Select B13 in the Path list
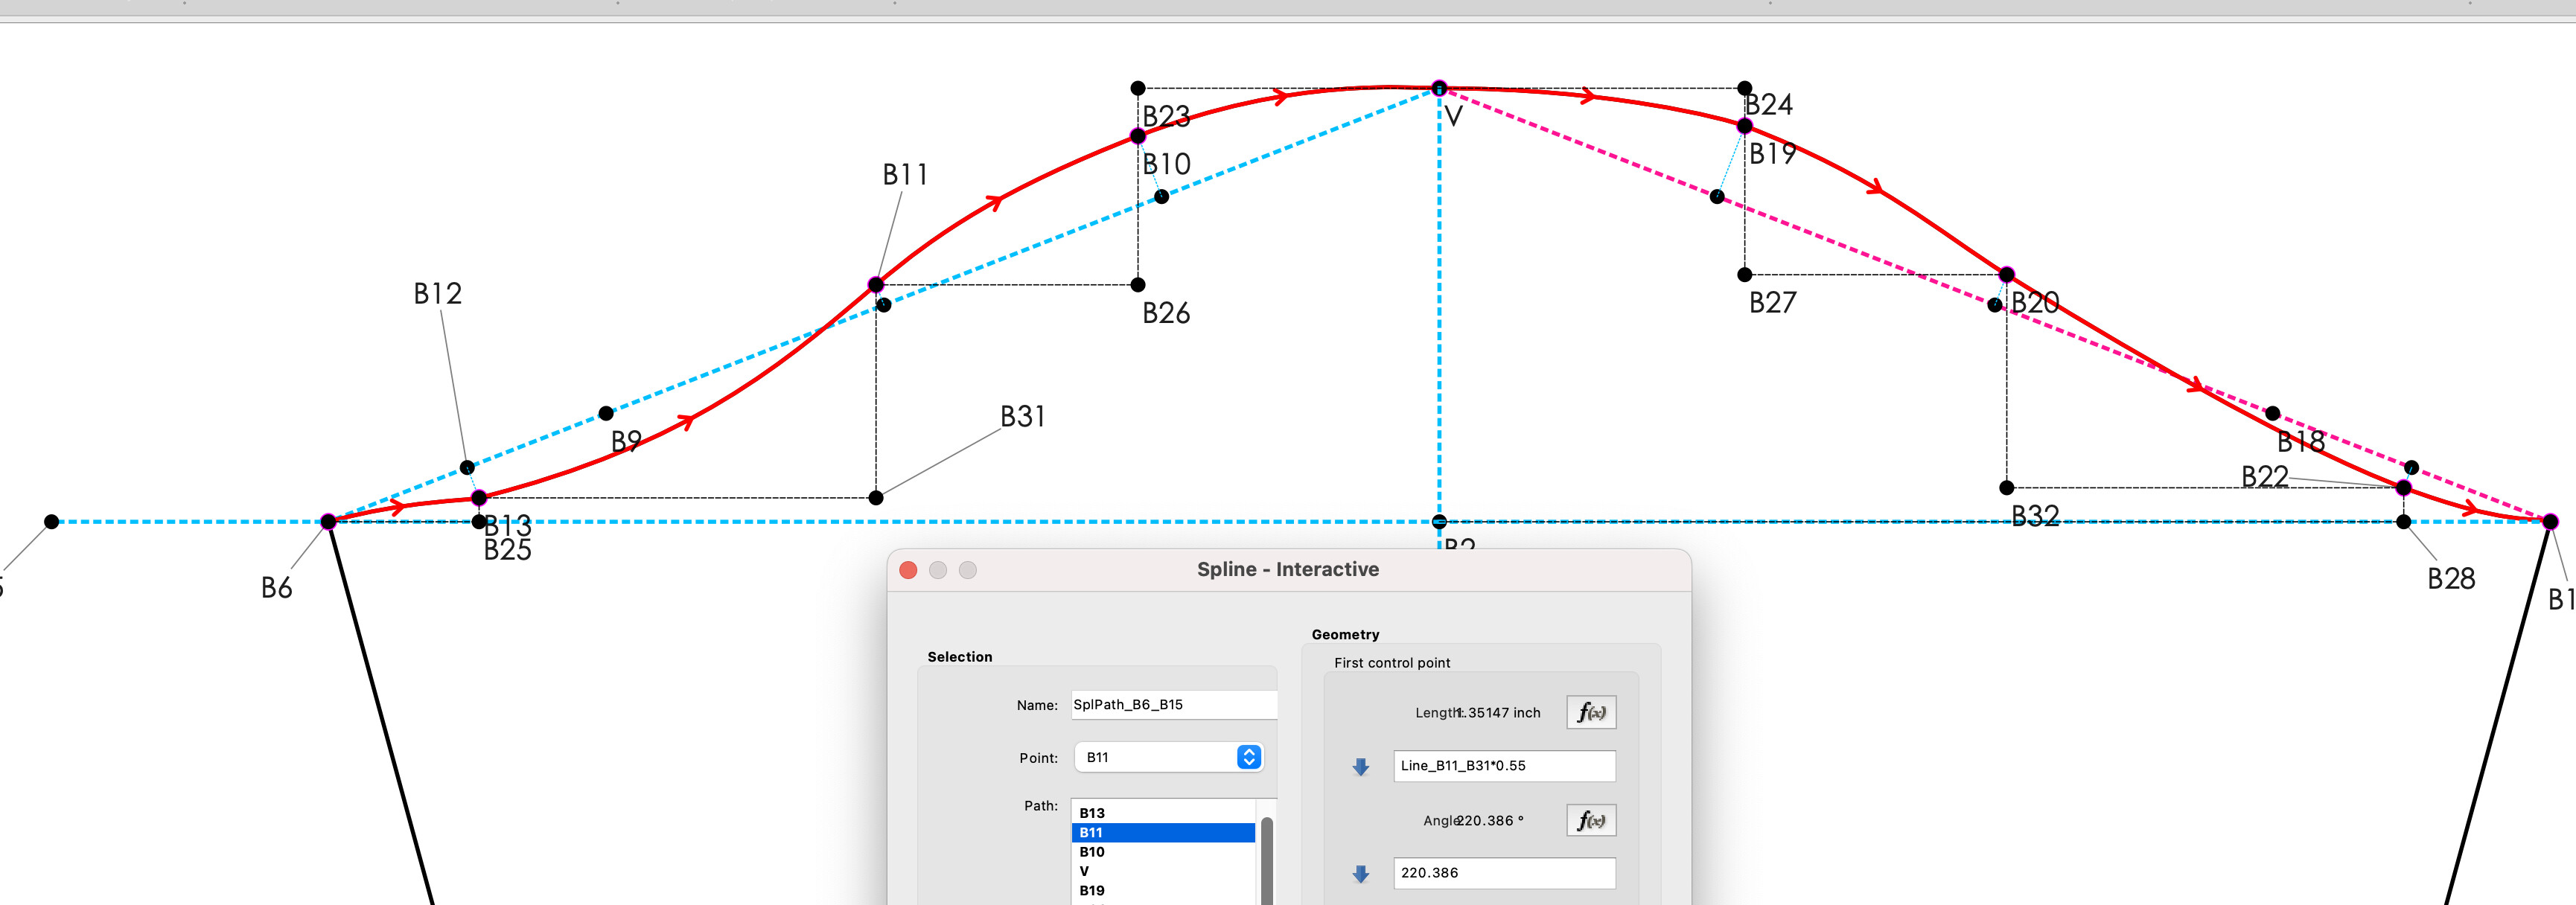2576x905 pixels. point(1092,813)
